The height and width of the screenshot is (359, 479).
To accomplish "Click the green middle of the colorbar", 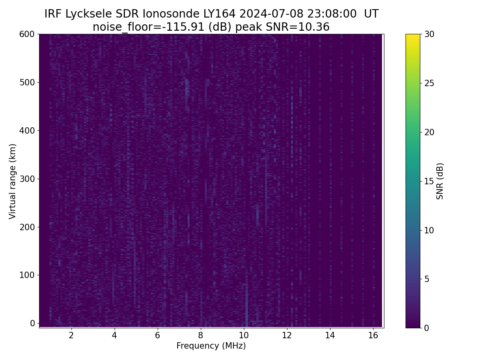I will pos(413,132).
